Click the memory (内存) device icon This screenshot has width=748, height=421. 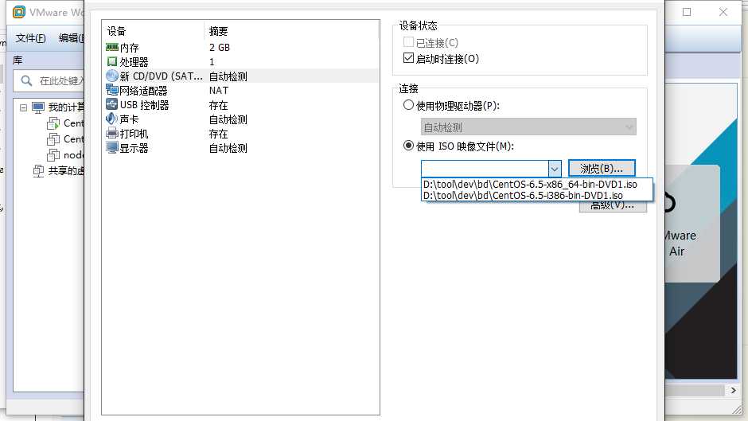(x=112, y=47)
